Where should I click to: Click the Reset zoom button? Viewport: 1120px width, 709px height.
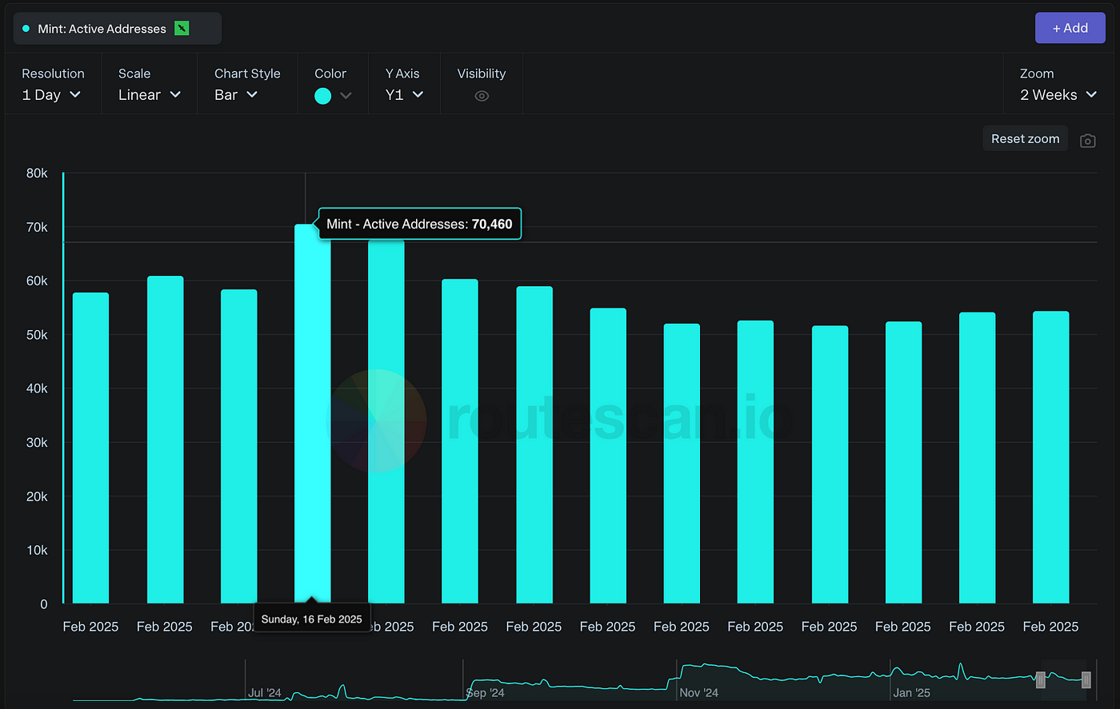click(1025, 139)
